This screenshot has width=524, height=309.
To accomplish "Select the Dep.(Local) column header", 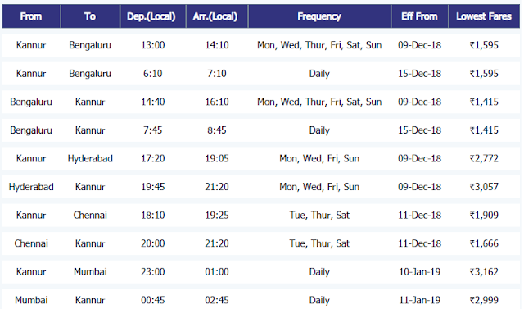I will point(153,16).
